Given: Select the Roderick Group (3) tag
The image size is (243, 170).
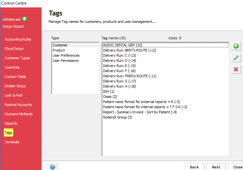Looking at the screenshot, I should click(117, 117).
